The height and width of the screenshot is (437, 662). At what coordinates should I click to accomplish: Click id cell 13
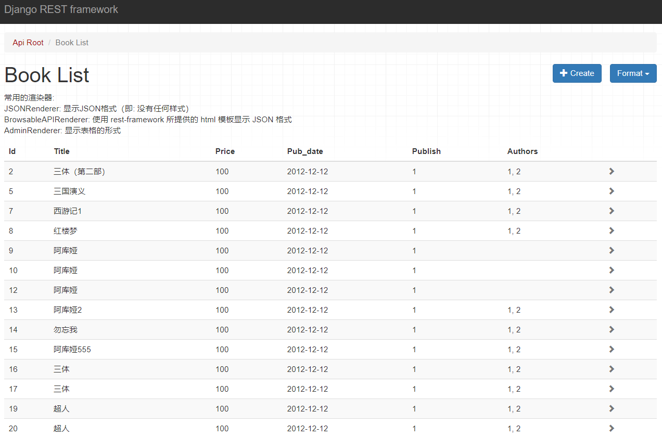13,310
